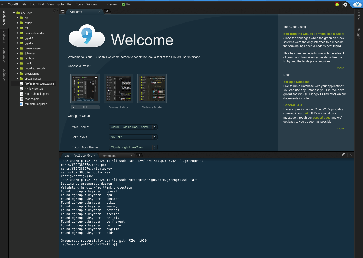Open the Main Theme dropdown
This screenshot has height=258, width=363.
133,127
